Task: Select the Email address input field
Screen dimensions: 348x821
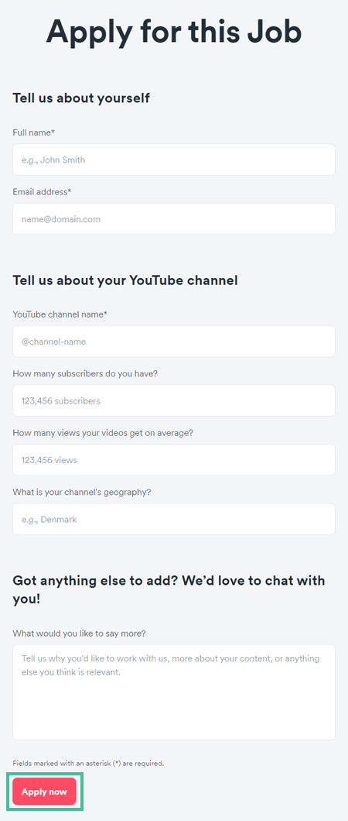Action: (174, 219)
